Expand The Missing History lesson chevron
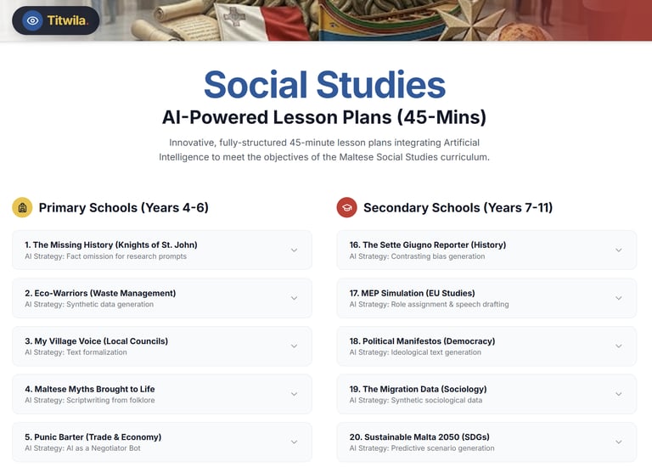This screenshot has height=467, width=652. tap(294, 250)
